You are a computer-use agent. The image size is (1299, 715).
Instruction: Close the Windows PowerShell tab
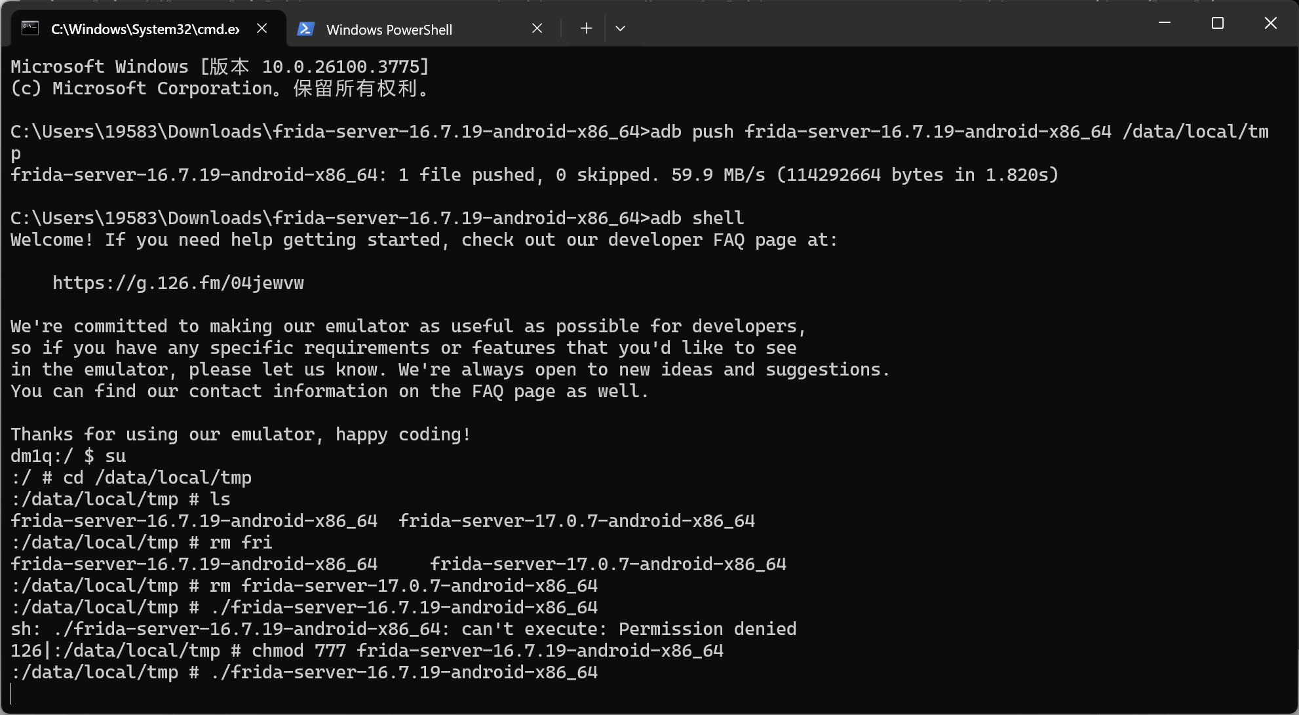click(x=537, y=28)
